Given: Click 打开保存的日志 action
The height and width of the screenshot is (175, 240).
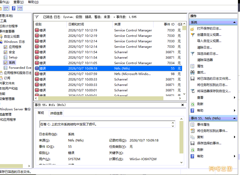Looking at the screenshot, I should [209, 29].
